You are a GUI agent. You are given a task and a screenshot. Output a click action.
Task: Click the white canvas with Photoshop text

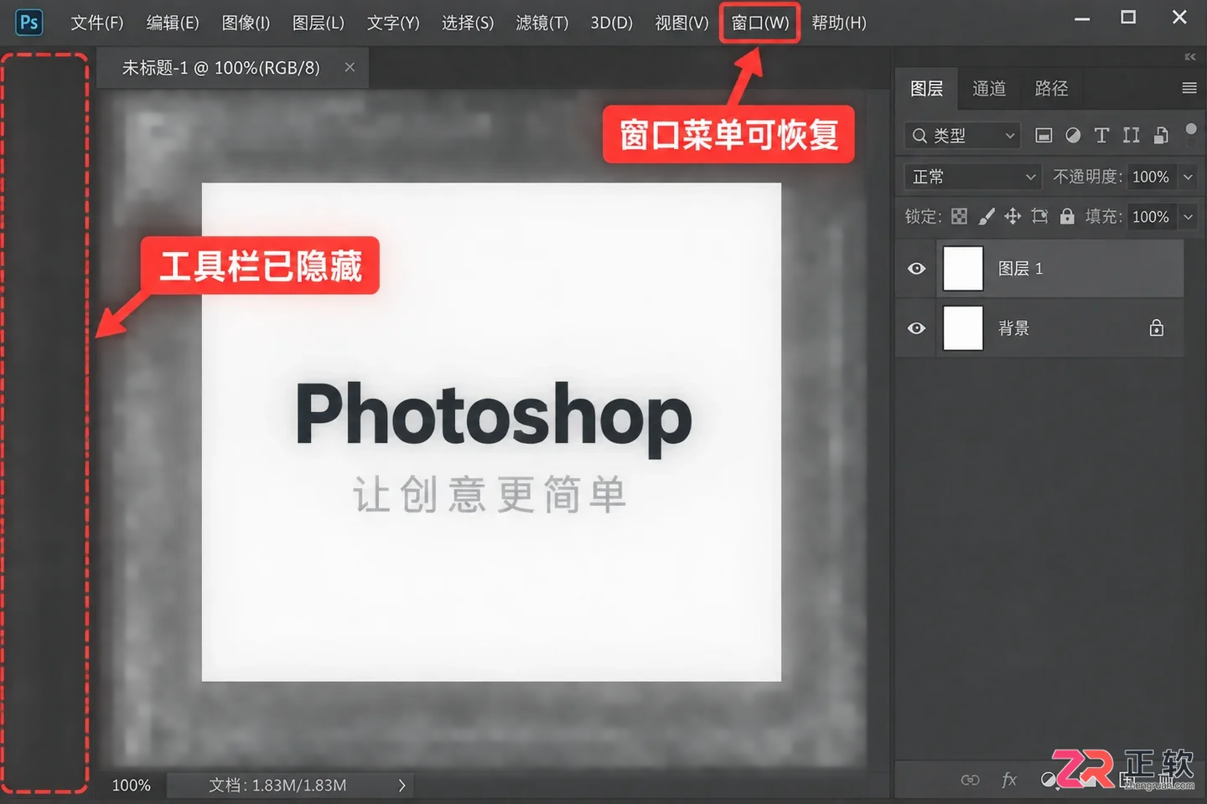491,432
